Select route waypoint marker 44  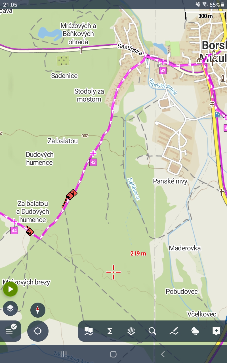click(14, 231)
